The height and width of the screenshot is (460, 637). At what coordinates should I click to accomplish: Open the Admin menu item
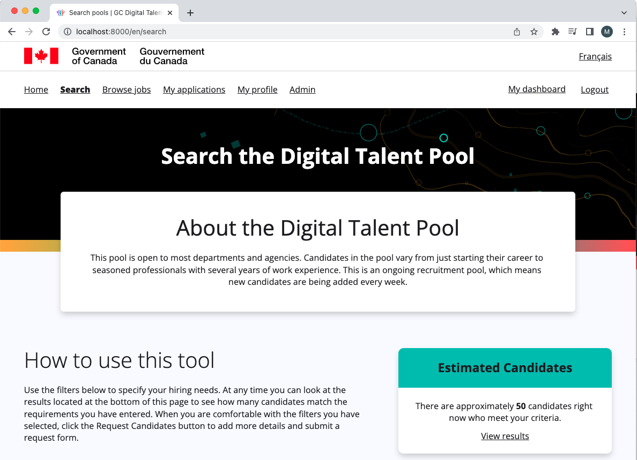(302, 89)
